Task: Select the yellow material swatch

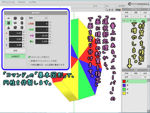Action: (124, 93)
